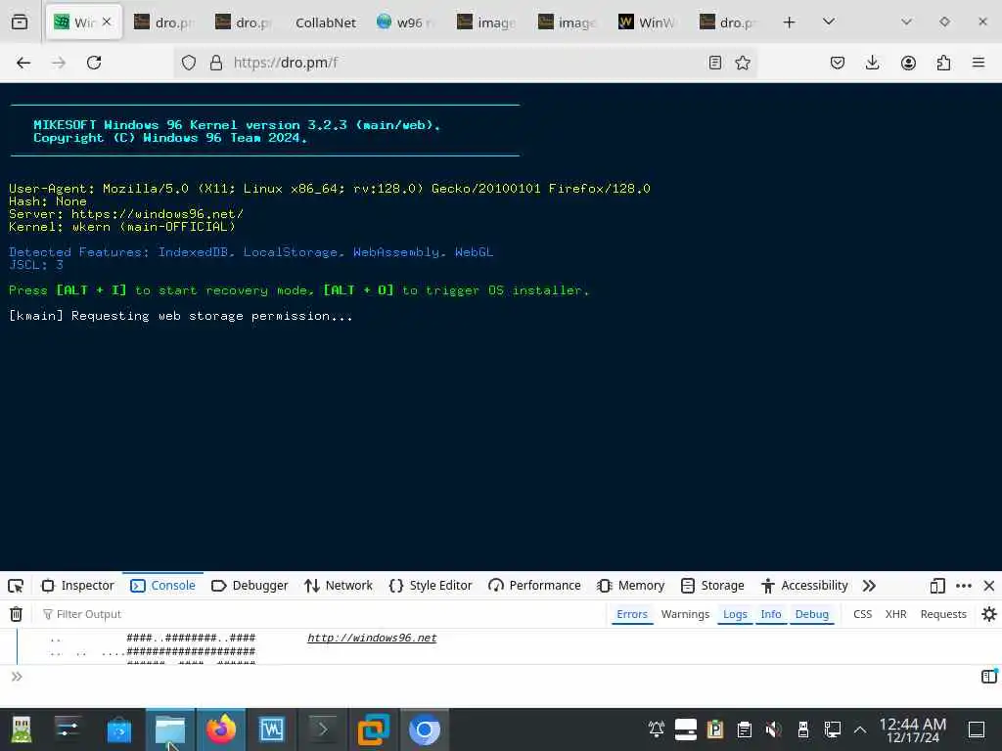The image size is (1002, 751).
Task: Open the Style Editor tab
Action: tap(431, 586)
